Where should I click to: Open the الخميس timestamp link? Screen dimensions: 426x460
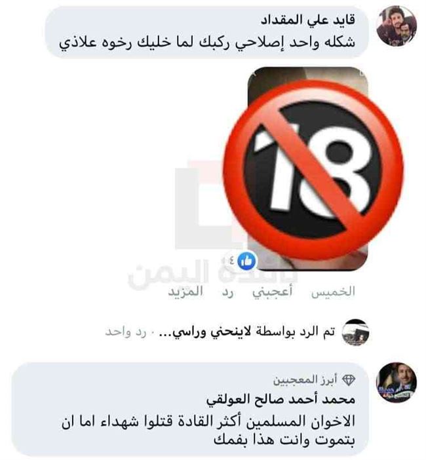[333, 292]
